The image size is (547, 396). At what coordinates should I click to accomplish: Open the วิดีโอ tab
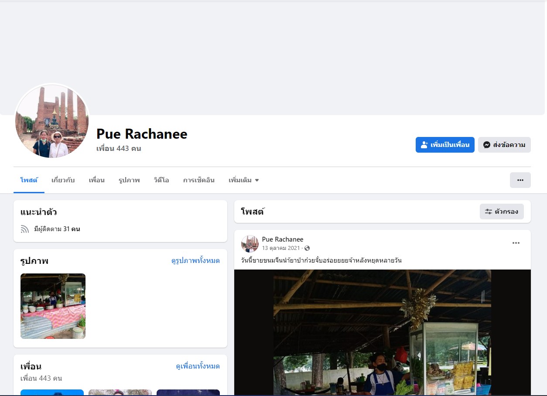161,180
